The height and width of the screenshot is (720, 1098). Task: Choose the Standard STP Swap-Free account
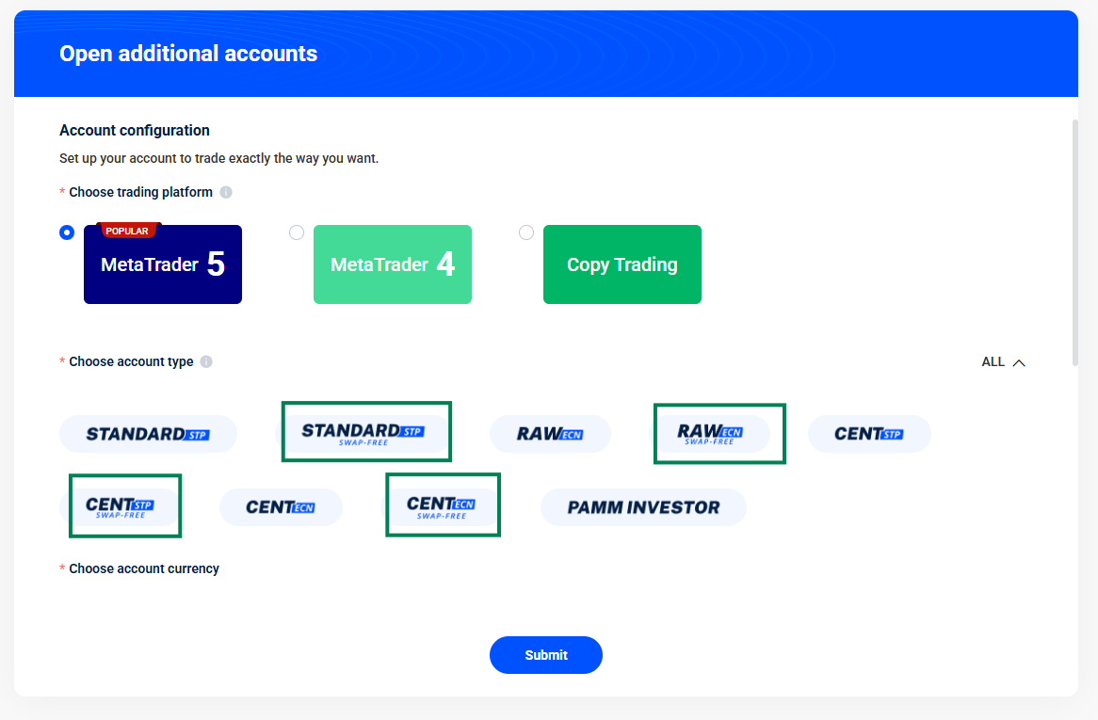point(363,433)
